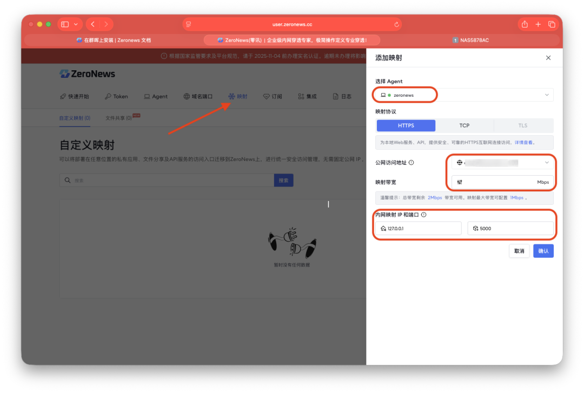584x393 pixels.
Task: Show Safari tab overview icon
Action: 552,24
